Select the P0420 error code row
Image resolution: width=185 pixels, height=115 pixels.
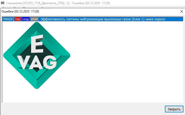tap(93, 19)
